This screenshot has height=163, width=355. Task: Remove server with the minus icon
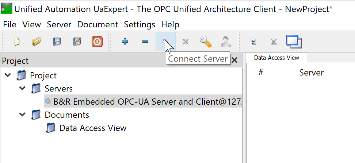tap(145, 41)
